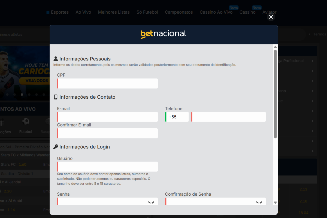This screenshot has height=218, width=327.
Task: Open the +55 country code selector
Action: click(x=177, y=117)
